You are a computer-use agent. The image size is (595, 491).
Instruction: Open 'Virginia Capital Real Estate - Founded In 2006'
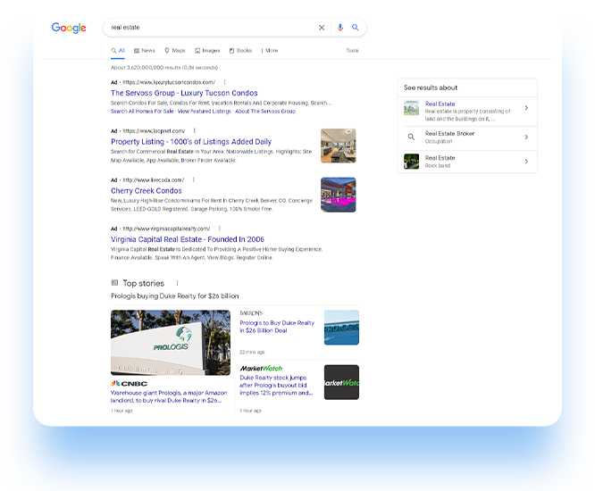point(188,239)
